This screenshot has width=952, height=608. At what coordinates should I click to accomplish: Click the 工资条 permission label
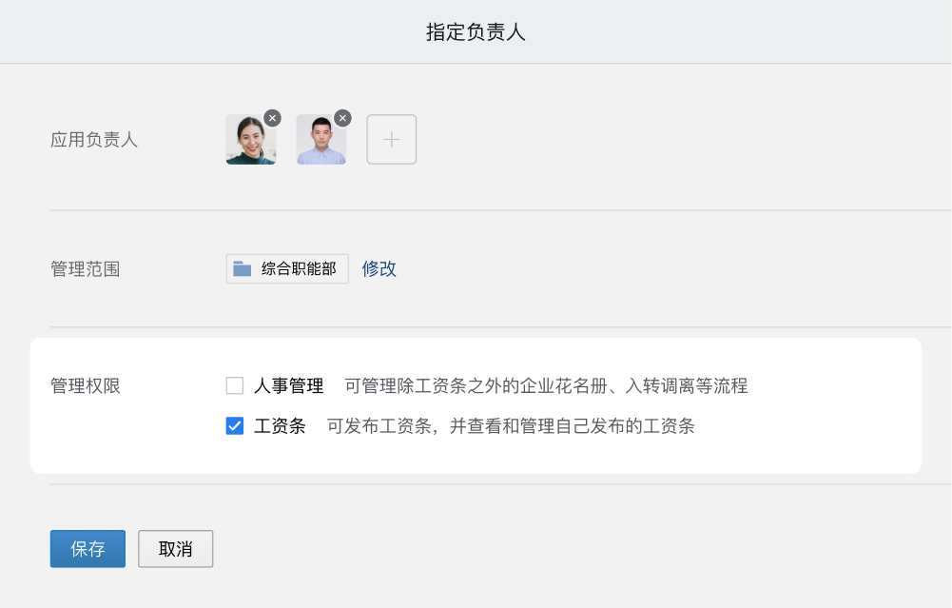pyautogui.click(x=280, y=426)
